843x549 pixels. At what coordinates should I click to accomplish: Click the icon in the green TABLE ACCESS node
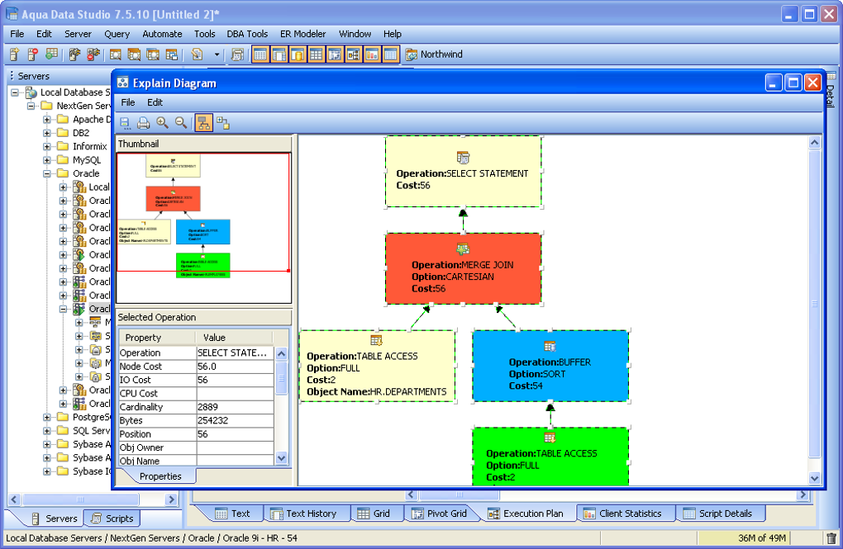pos(550,438)
